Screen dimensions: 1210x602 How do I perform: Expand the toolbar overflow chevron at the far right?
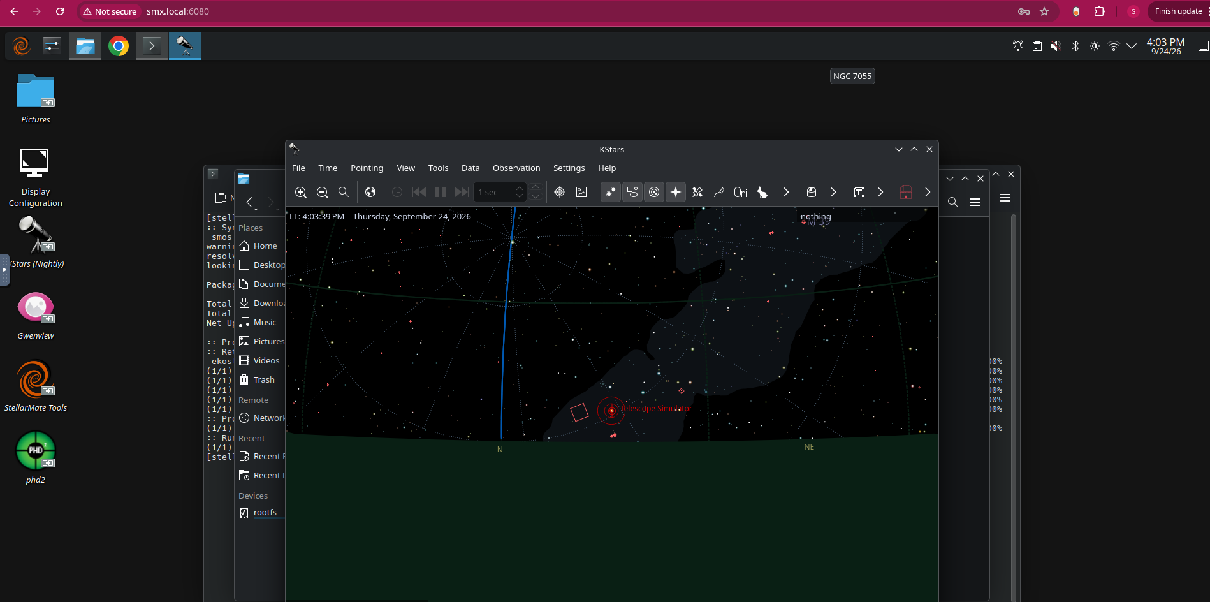pos(928,192)
